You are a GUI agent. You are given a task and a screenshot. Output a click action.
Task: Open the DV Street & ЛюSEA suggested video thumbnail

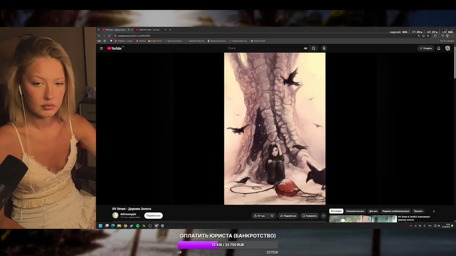tap(363, 219)
